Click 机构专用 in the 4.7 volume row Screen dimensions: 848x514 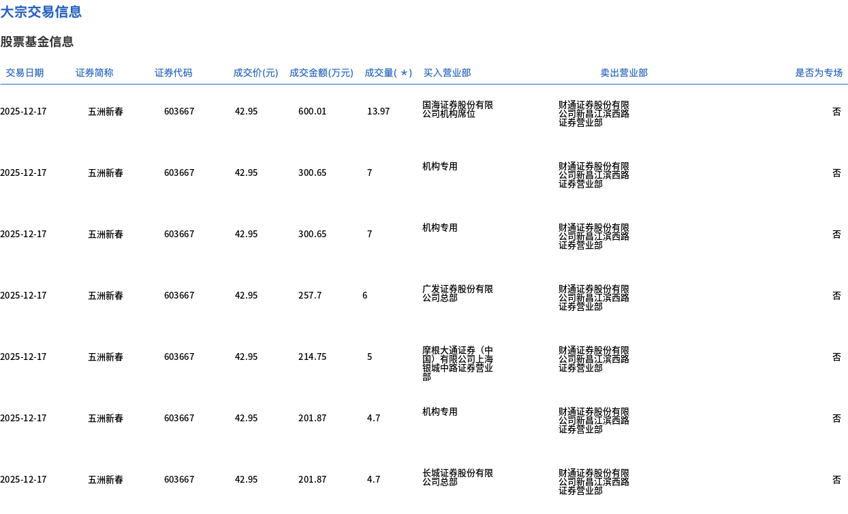pyautogui.click(x=440, y=412)
